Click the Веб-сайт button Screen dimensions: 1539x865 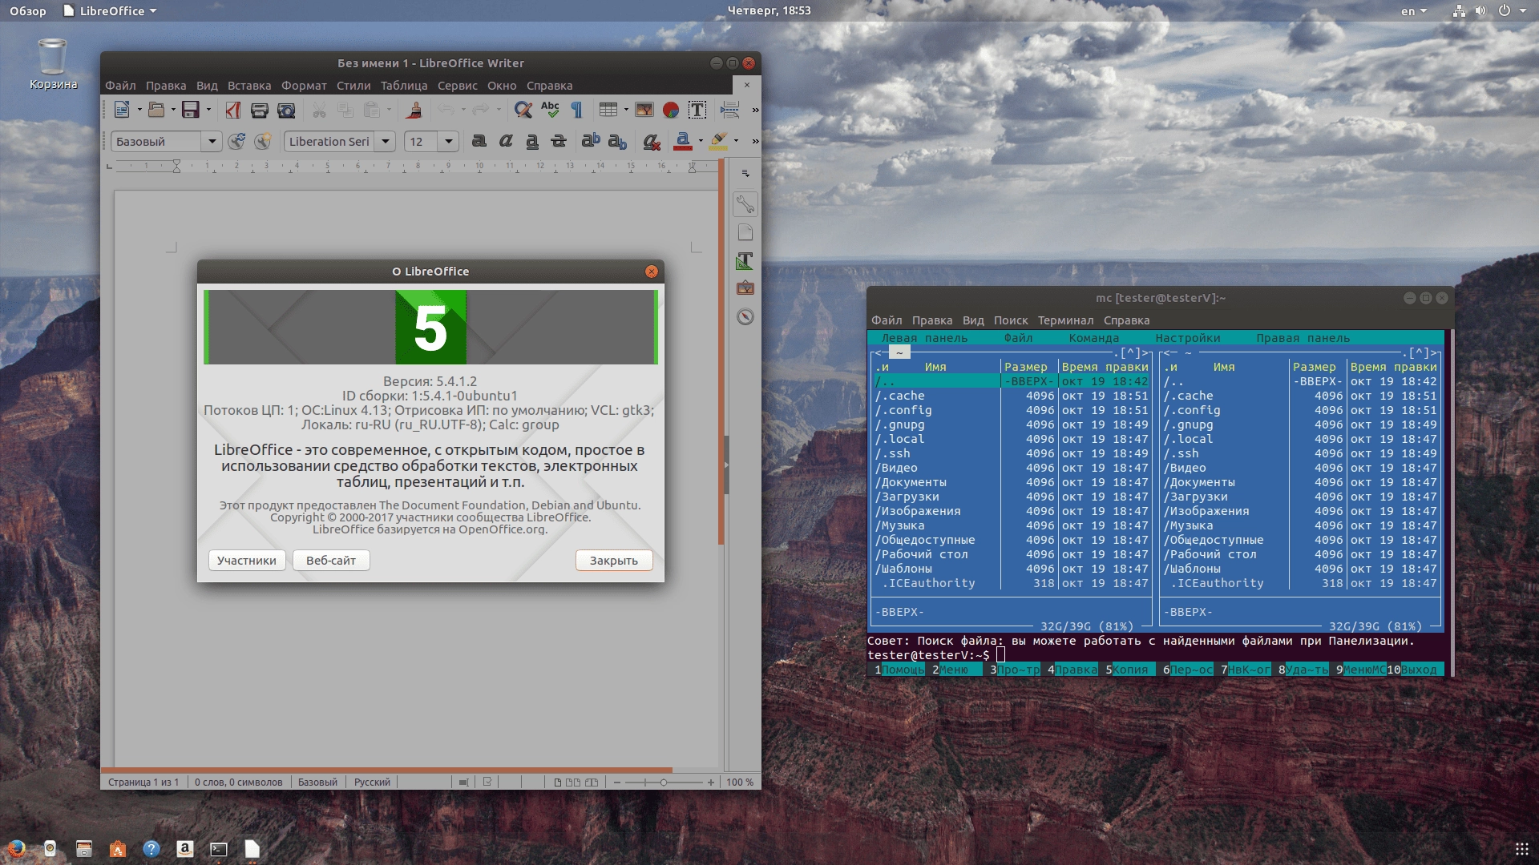pyautogui.click(x=331, y=561)
